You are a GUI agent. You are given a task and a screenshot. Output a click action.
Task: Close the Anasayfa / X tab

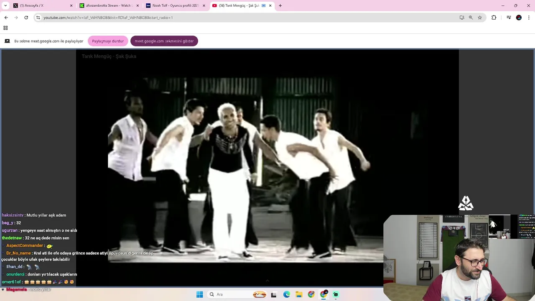coord(71,5)
